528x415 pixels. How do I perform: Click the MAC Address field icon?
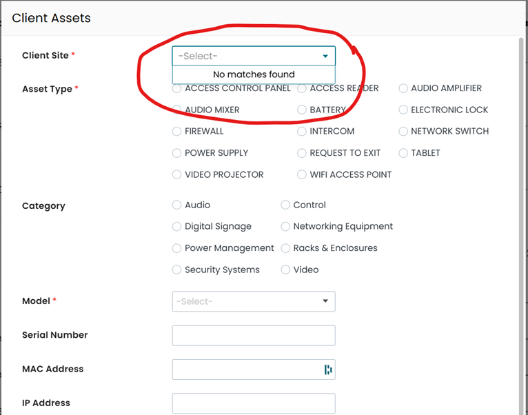pyautogui.click(x=328, y=370)
